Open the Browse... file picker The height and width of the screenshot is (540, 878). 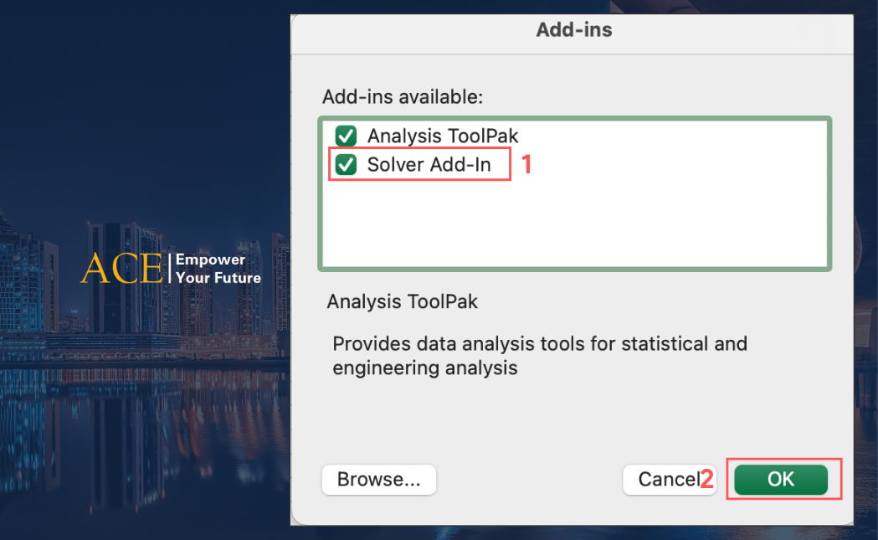[378, 480]
